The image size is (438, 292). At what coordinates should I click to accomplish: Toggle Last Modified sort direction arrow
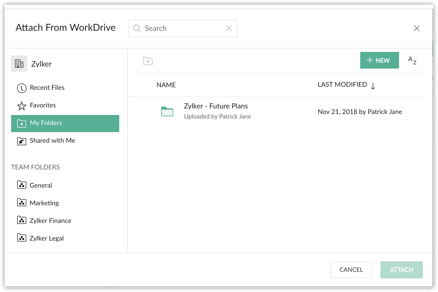click(x=373, y=86)
